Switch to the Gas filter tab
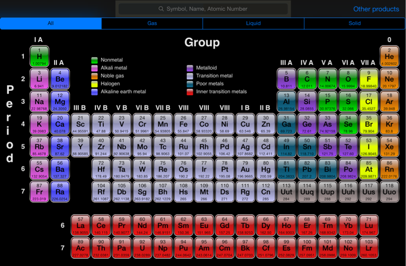The height and width of the screenshot is (266, 406). click(x=152, y=23)
